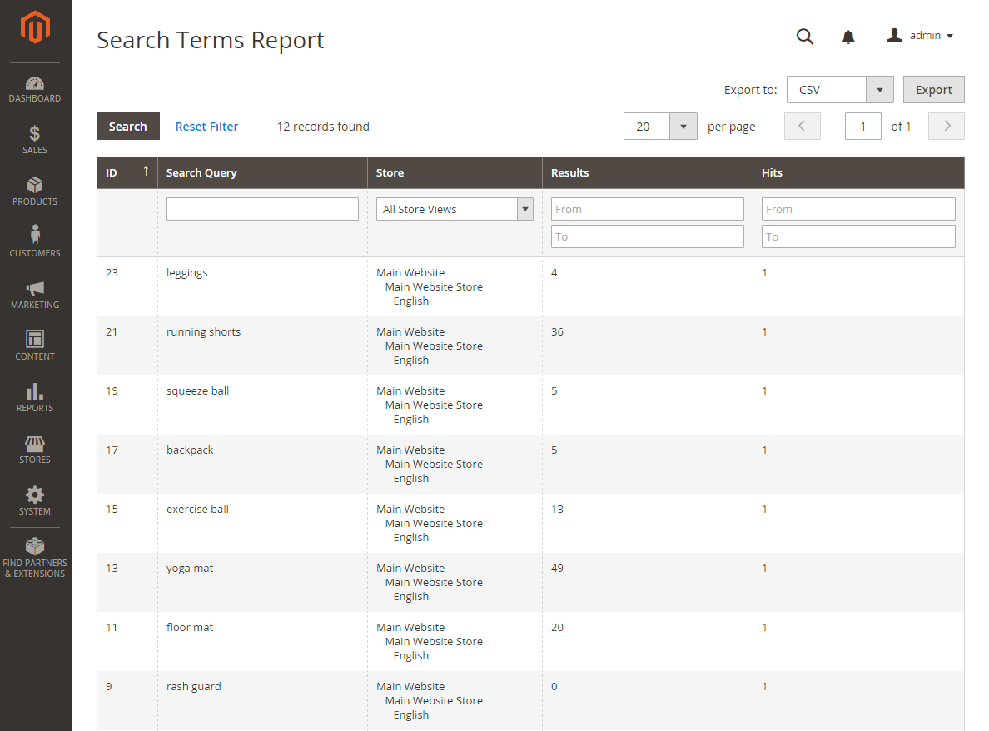Viewport: 989px width, 731px height.
Task: Open the Export to CSV dropdown
Action: 840,90
